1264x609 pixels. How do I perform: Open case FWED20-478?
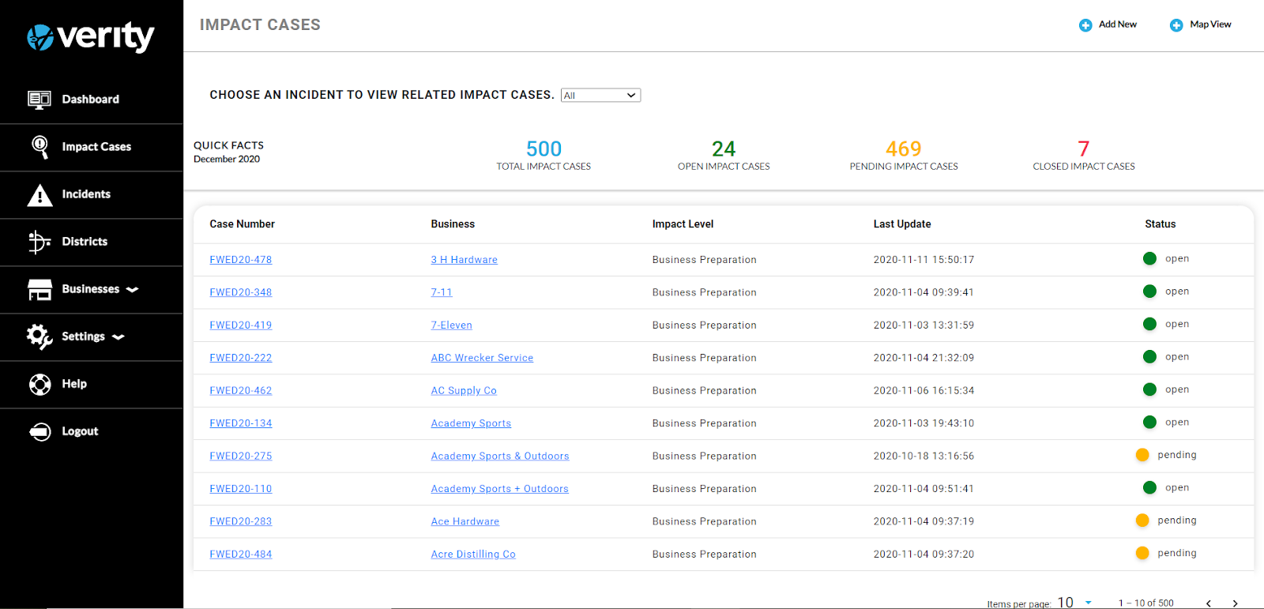(x=240, y=260)
